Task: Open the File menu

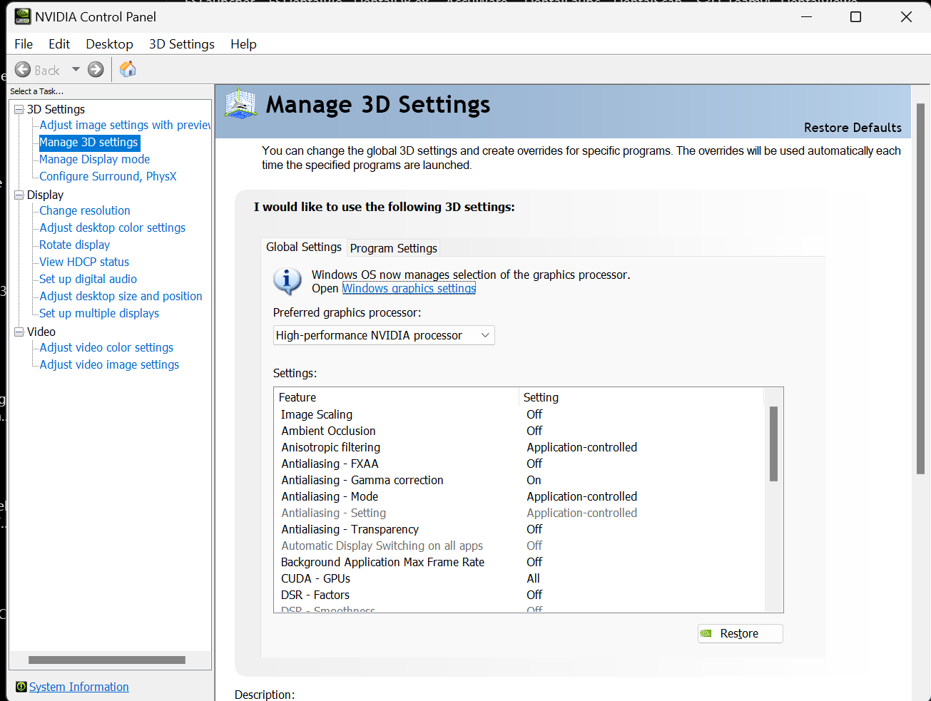Action: (24, 44)
